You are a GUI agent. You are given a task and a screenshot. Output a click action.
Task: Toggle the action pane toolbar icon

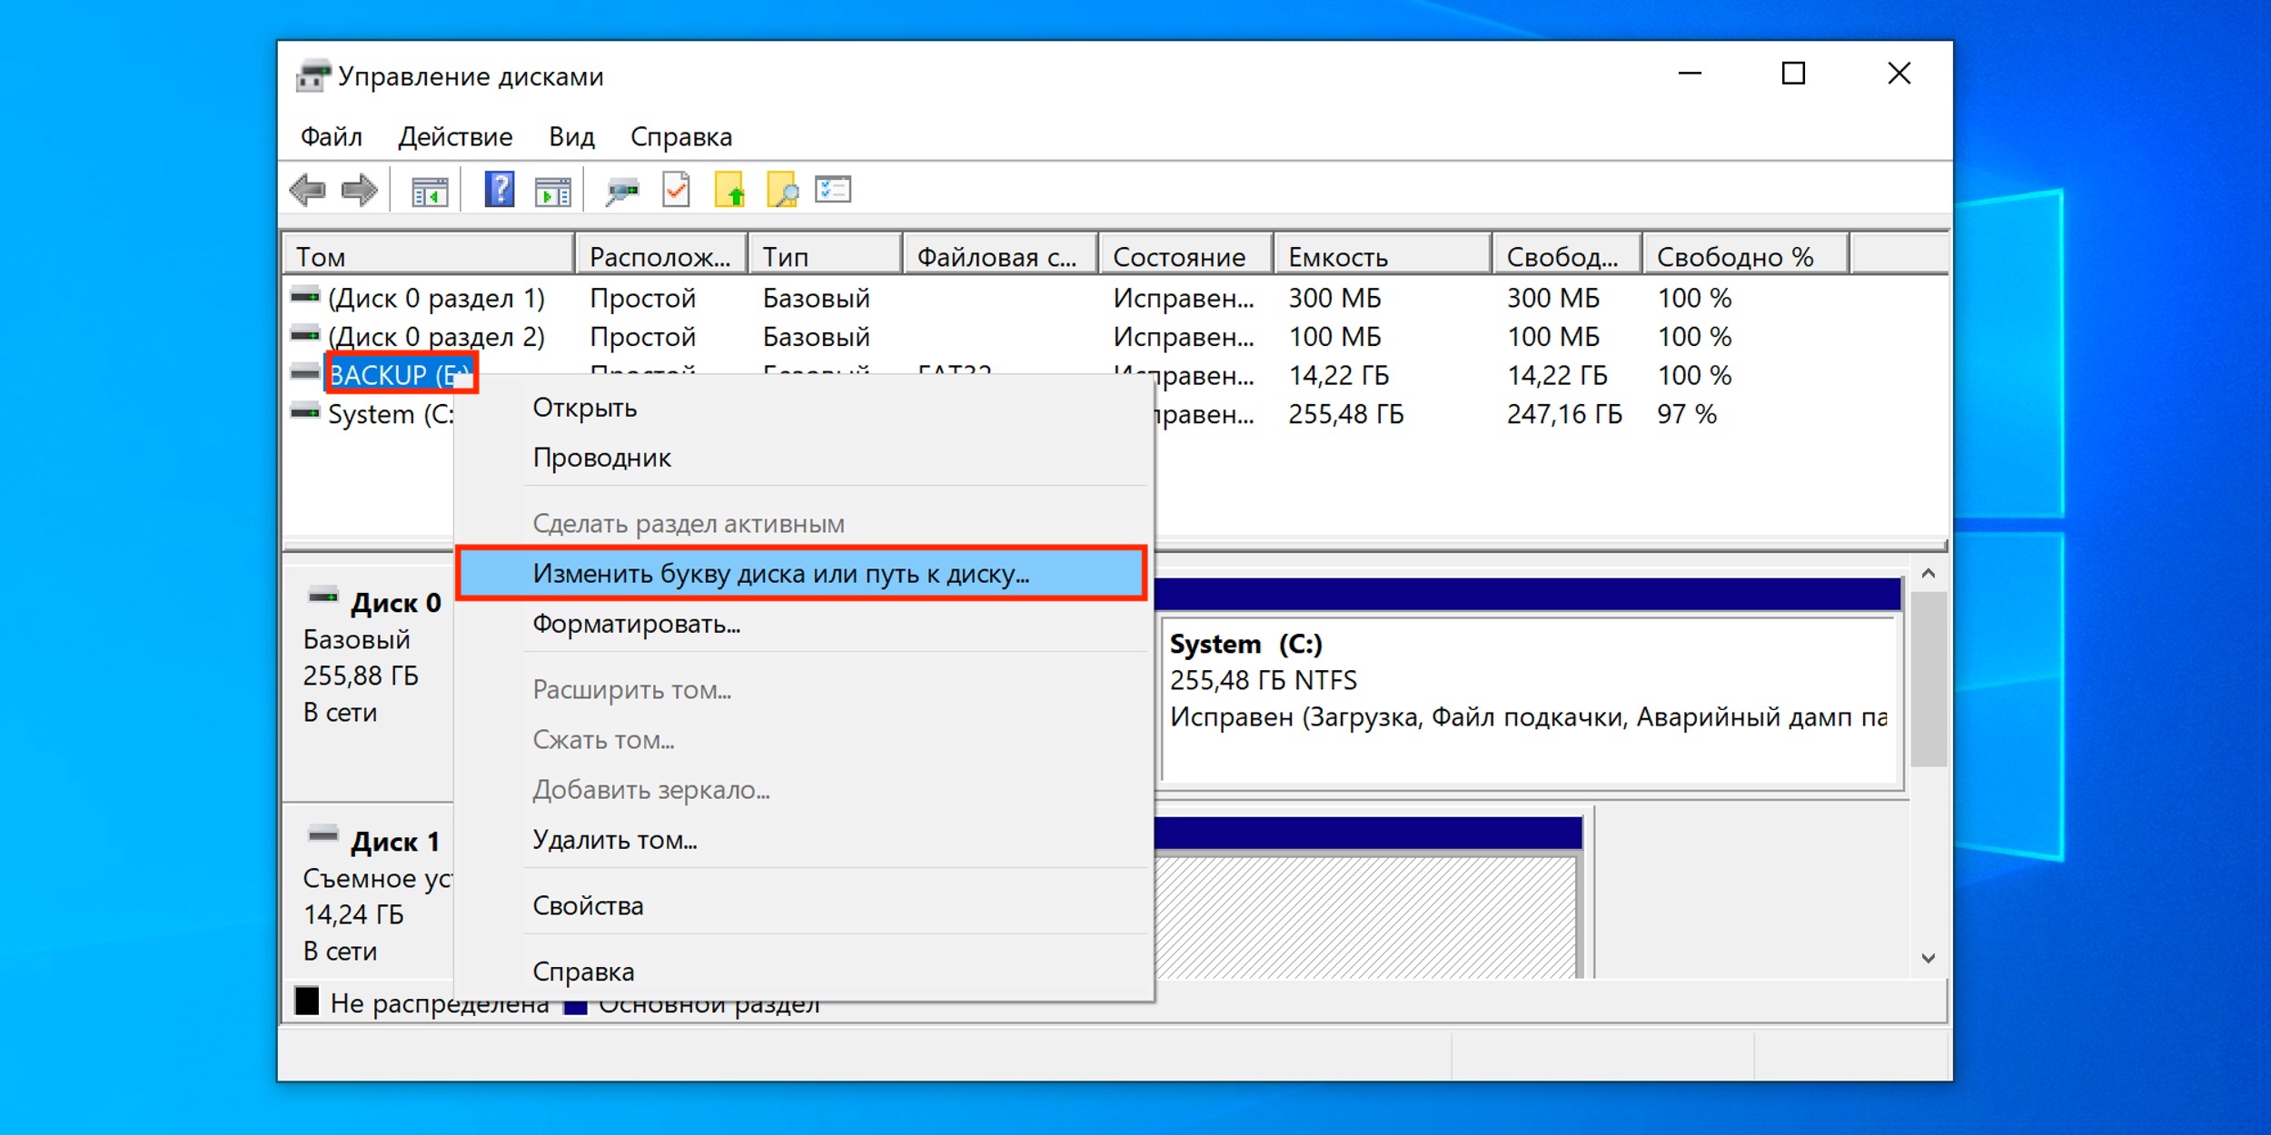[x=553, y=192]
